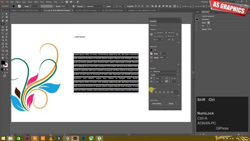The height and width of the screenshot is (141, 250).
Task: Click the Paragraph link in control bar
Action: click(130, 6)
